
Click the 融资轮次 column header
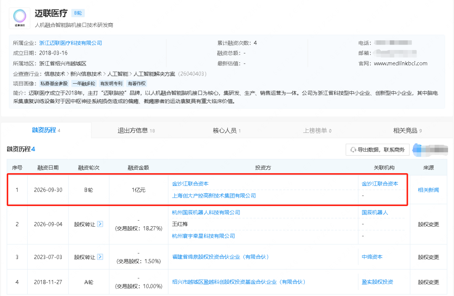(89, 168)
